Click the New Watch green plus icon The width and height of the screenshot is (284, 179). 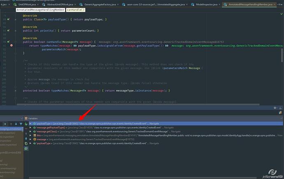coord(26,124)
